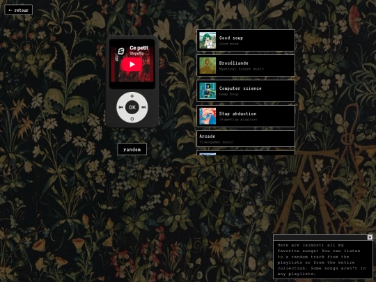Open the Good soup playlist
The height and width of the screenshot is (282, 376).
coord(246,40)
